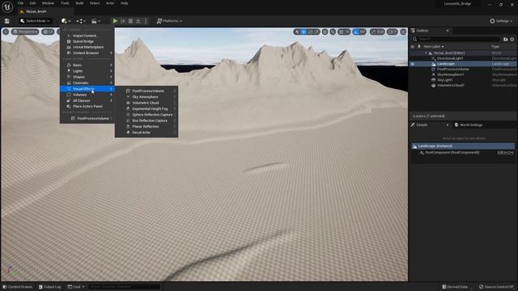Open Quixel Bridge from the menu
Image resolution: width=518 pixels, height=291 pixels.
[x=87, y=41]
